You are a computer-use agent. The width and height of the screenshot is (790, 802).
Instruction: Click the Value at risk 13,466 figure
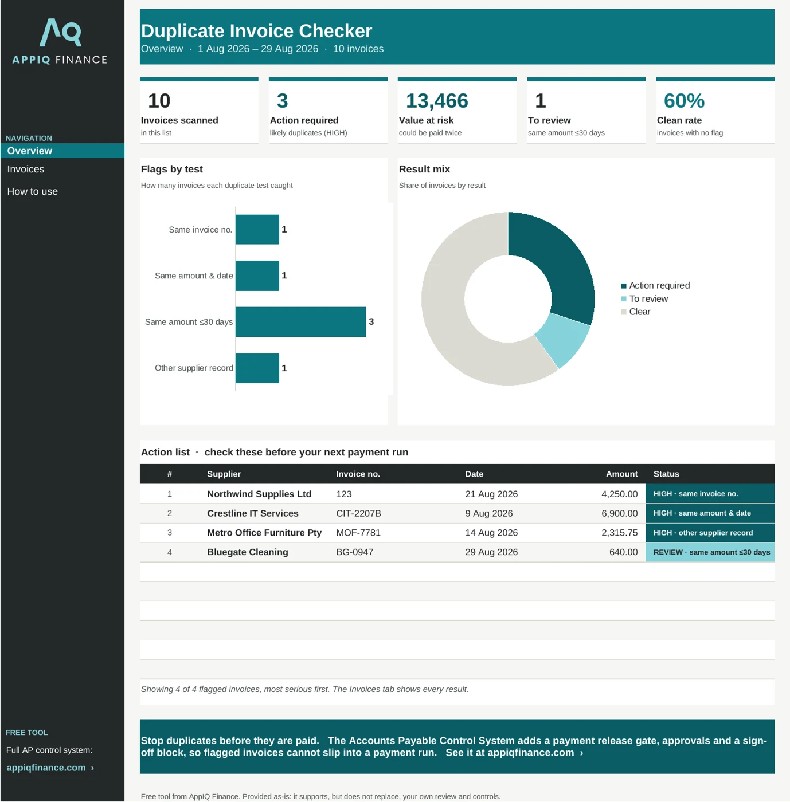pyautogui.click(x=437, y=101)
